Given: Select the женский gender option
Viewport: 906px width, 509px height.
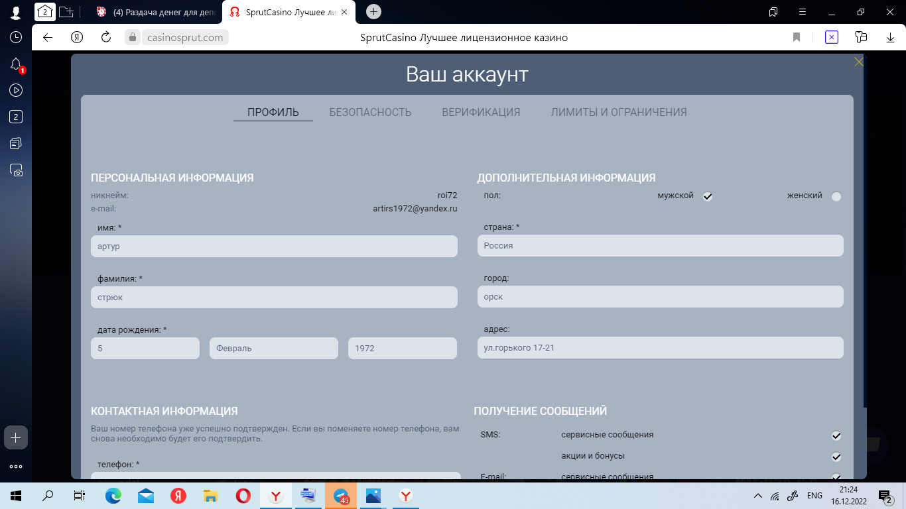Looking at the screenshot, I should pos(836,196).
